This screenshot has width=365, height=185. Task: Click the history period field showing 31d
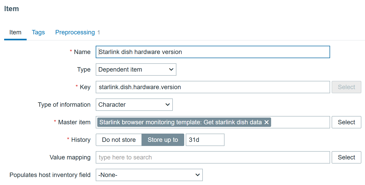tap(205, 140)
